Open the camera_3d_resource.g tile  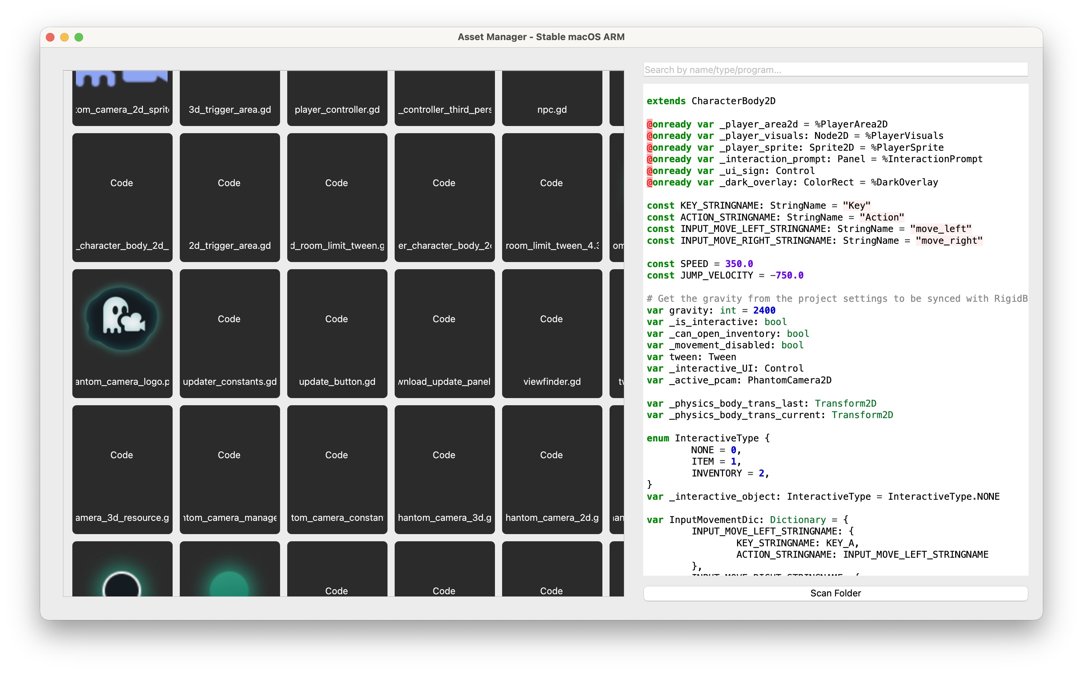point(122,469)
